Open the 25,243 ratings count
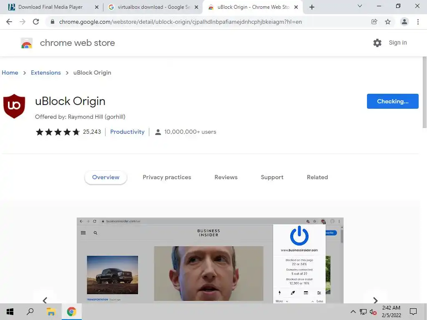 pyautogui.click(x=92, y=132)
